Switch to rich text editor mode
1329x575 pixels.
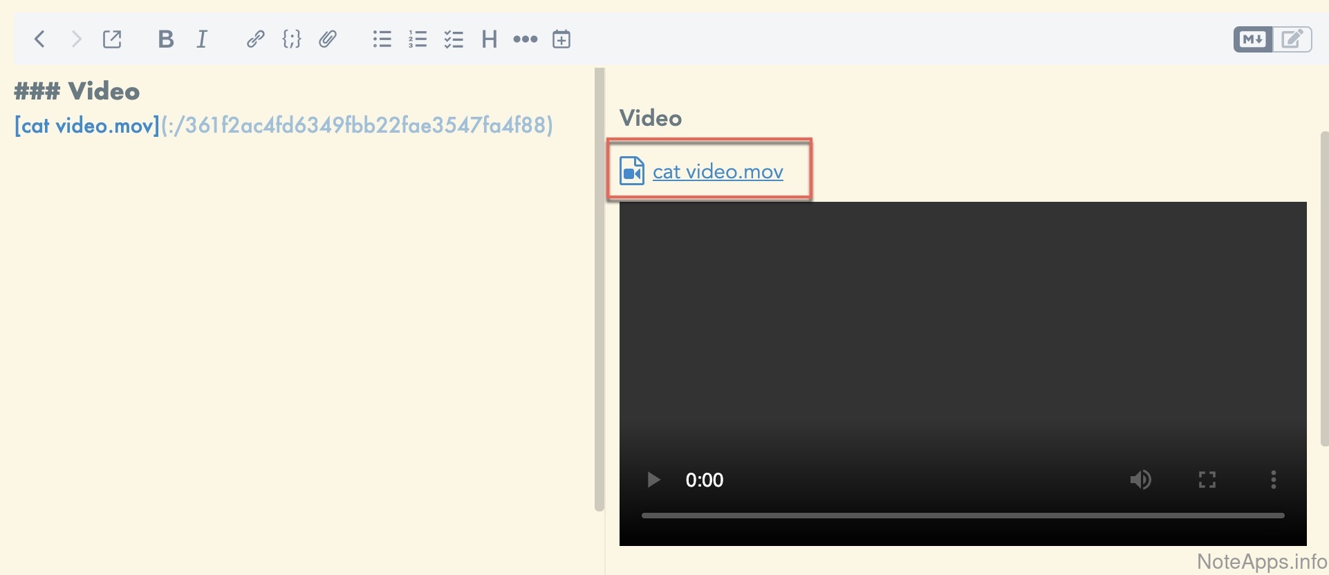point(1292,39)
